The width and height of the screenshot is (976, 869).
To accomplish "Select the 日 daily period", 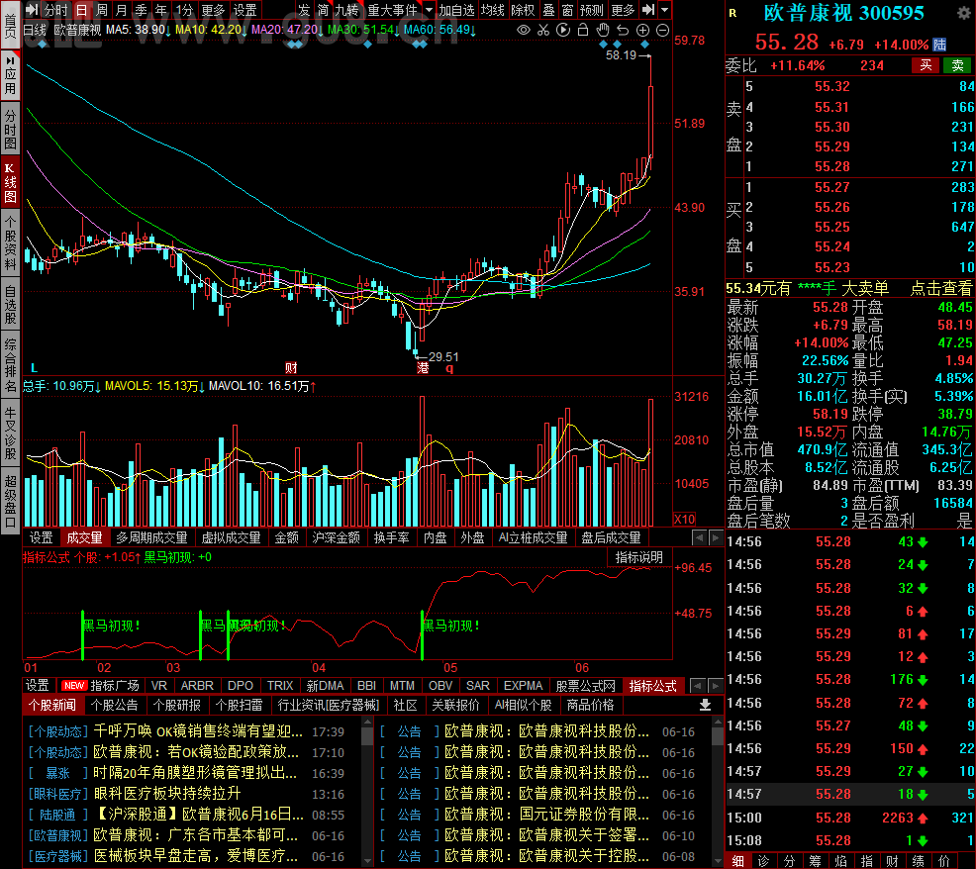I will click(81, 10).
